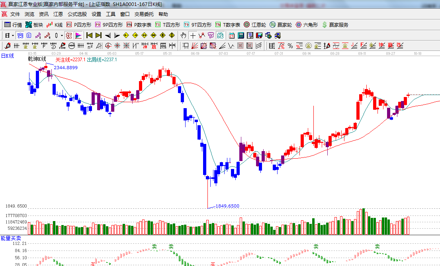The width and height of the screenshot is (440, 266).
Task: Open the 六角形 hexagon tool
Action: pyautogui.click(x=307, y=25)
